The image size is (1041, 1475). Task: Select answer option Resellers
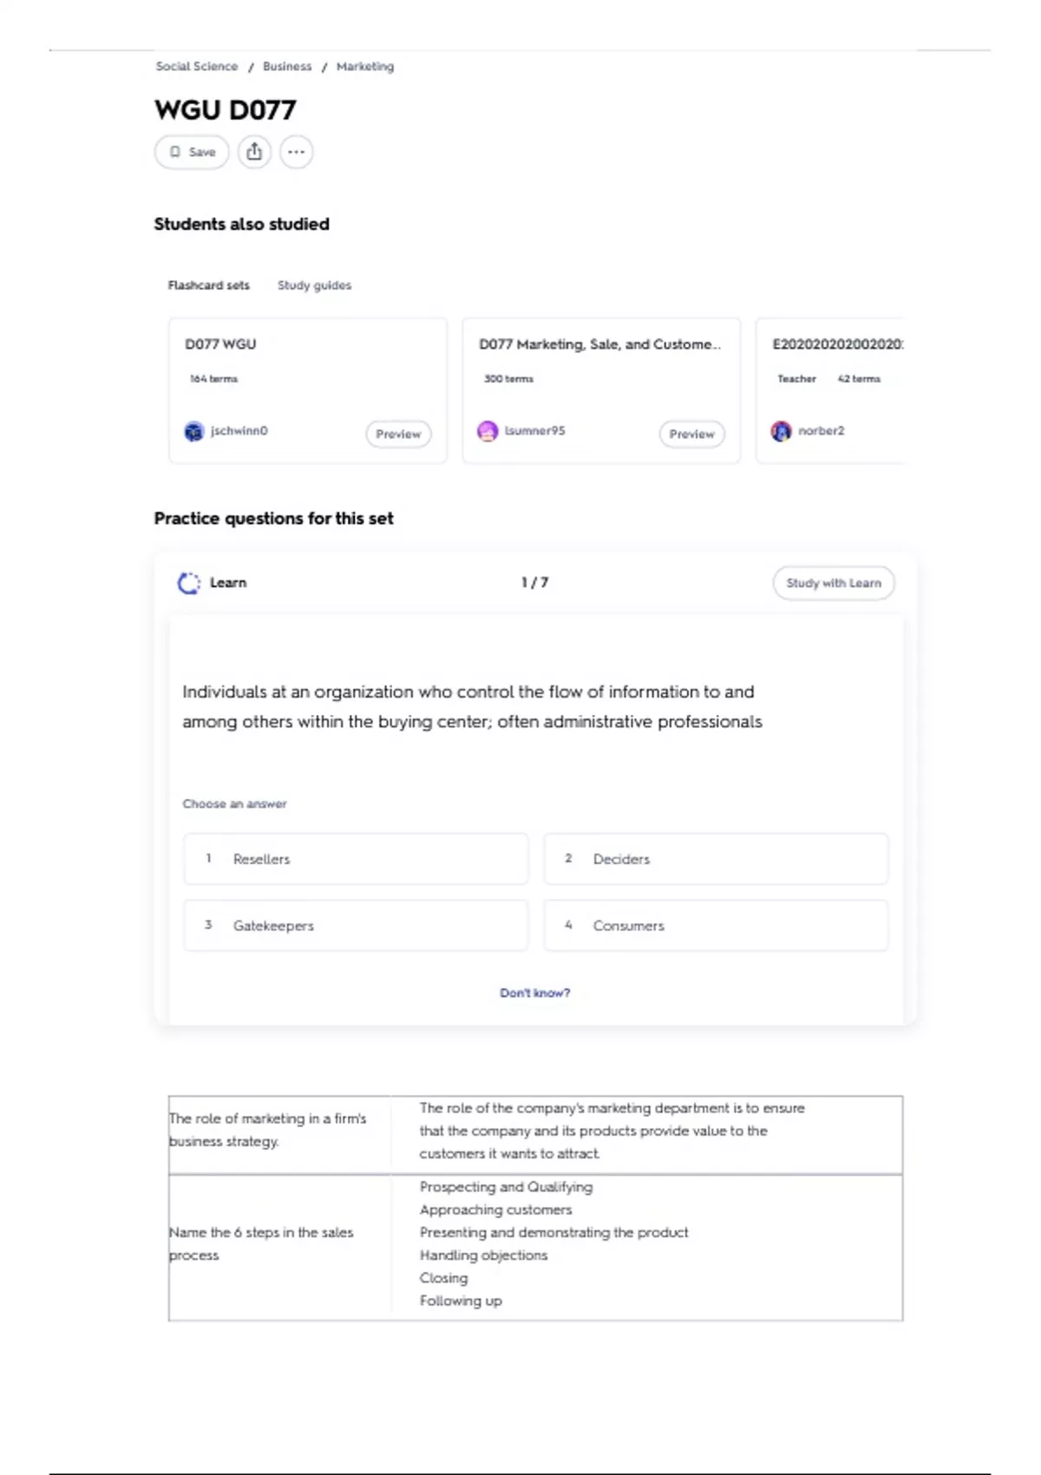point(356,859)
